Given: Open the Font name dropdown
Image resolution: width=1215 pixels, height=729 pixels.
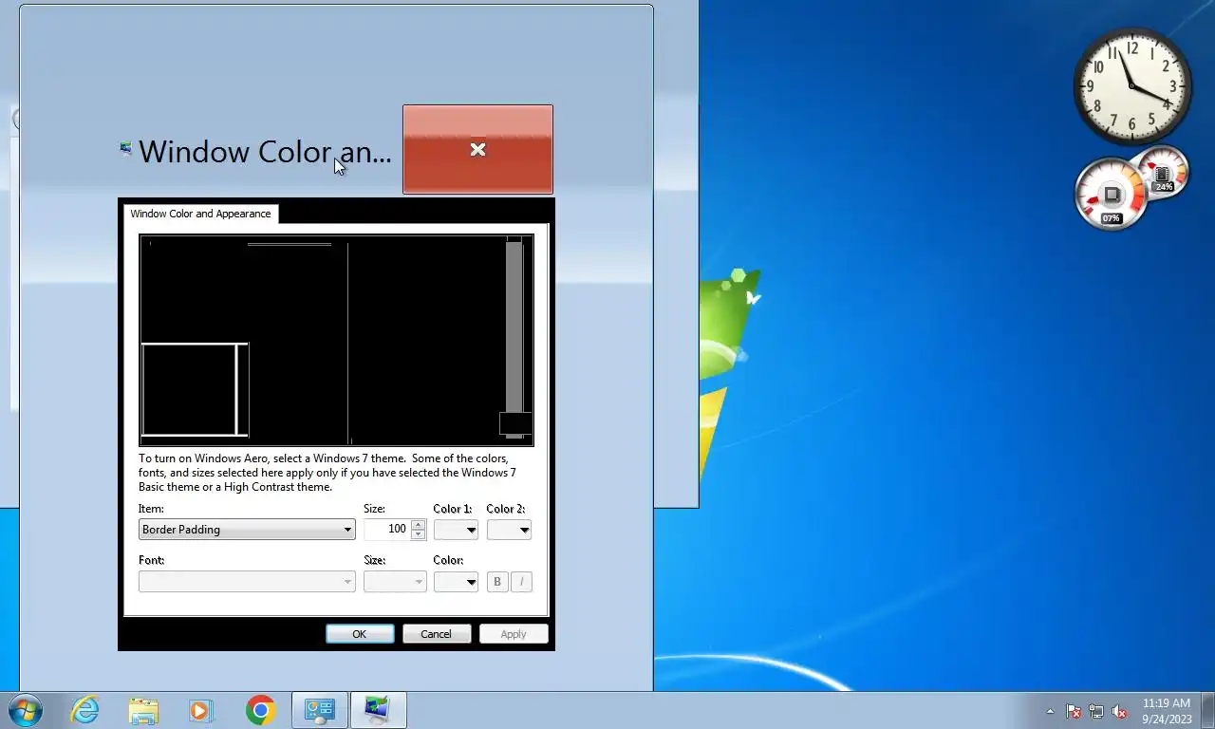Looking at the screenshot, I should (247, 581).
